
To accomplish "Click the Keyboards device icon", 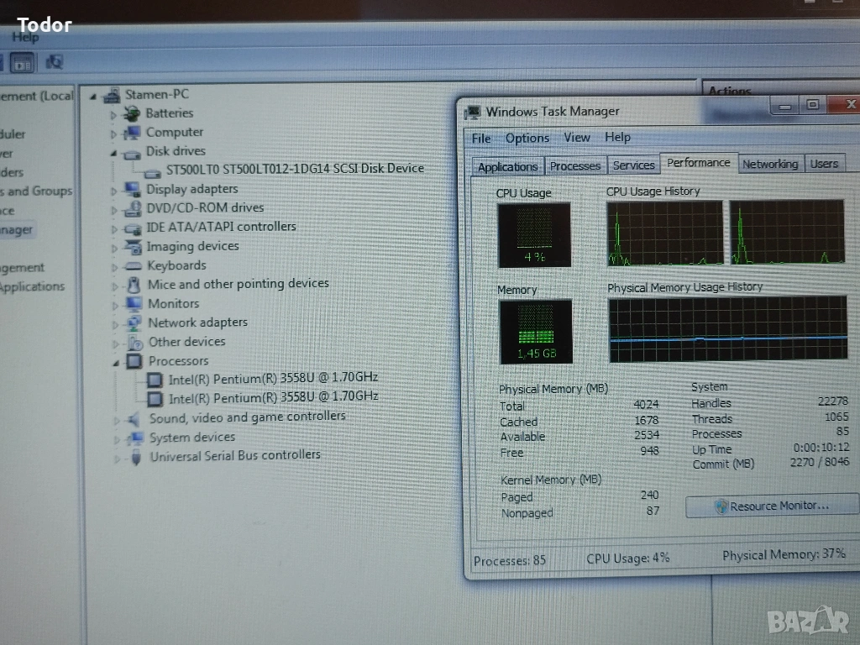I will point(133,266).
